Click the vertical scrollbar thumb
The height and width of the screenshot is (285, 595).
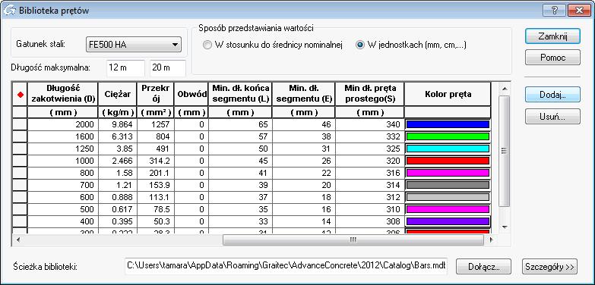505,151
